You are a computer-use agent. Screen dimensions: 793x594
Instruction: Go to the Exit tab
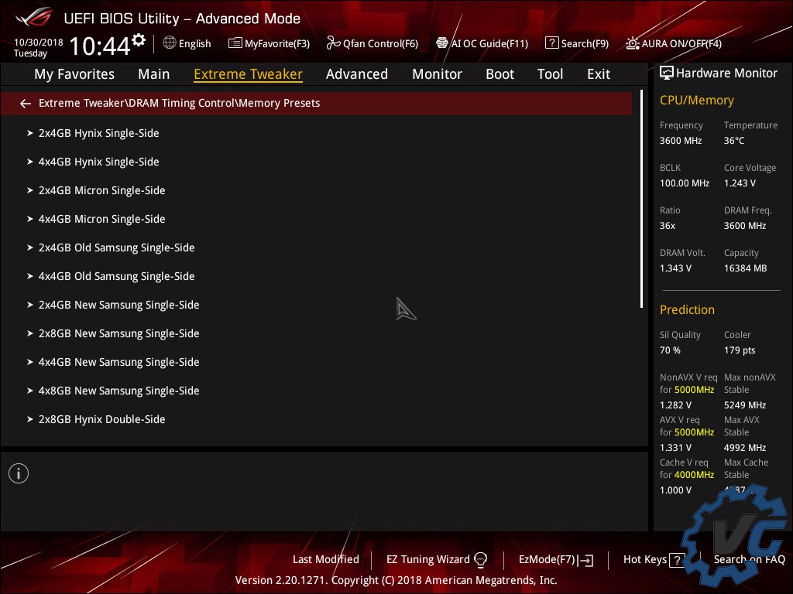click(599, 74)
